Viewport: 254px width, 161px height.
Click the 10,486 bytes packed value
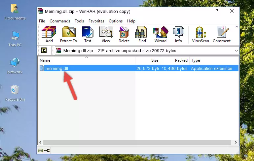tap(174, 68)
